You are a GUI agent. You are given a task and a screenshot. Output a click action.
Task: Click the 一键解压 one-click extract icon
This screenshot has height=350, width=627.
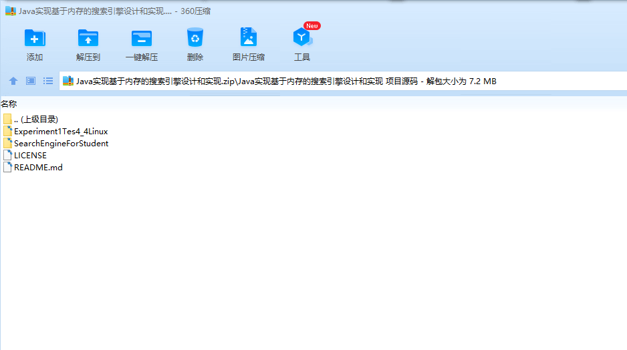click(142, 38)
